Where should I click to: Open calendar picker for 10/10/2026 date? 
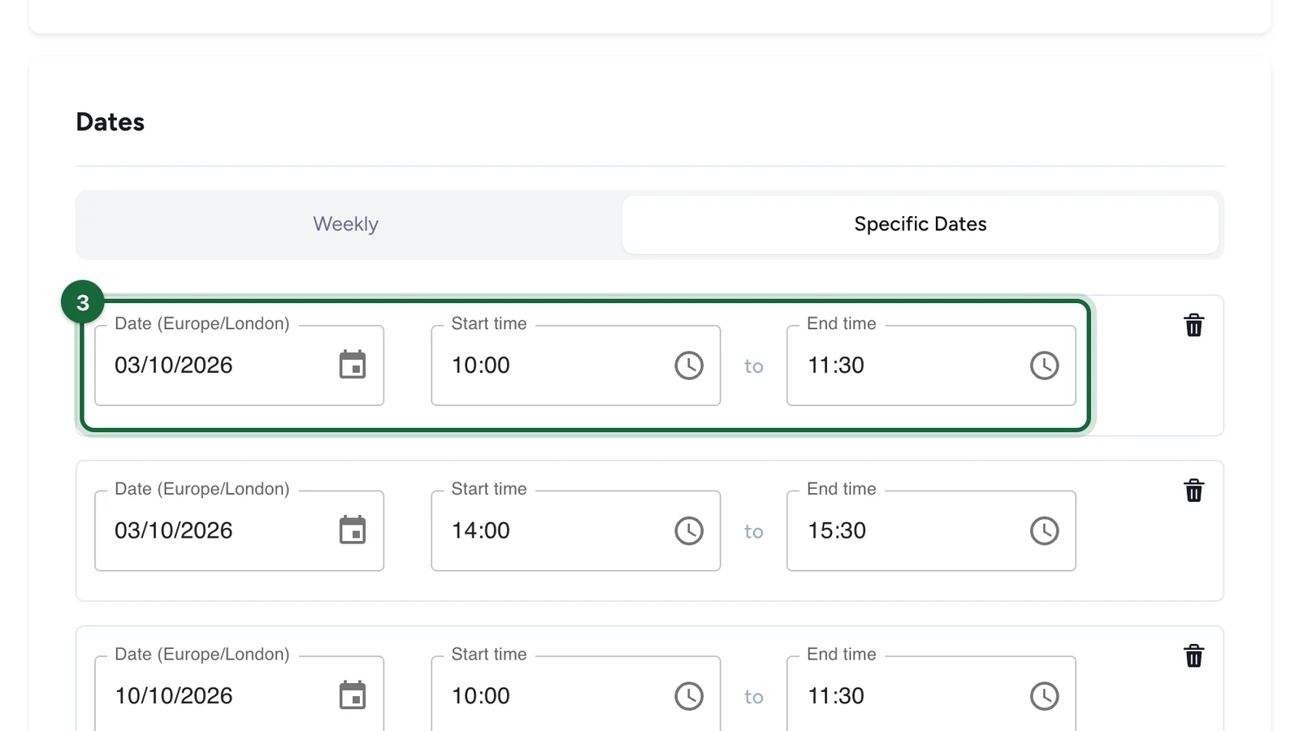(x=353, y=695)
